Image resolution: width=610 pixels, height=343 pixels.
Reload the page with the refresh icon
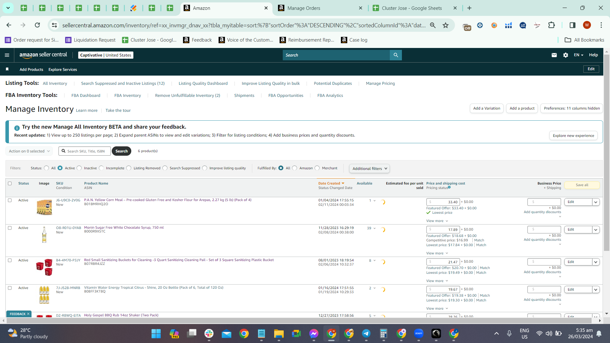[x=37, y=25]
